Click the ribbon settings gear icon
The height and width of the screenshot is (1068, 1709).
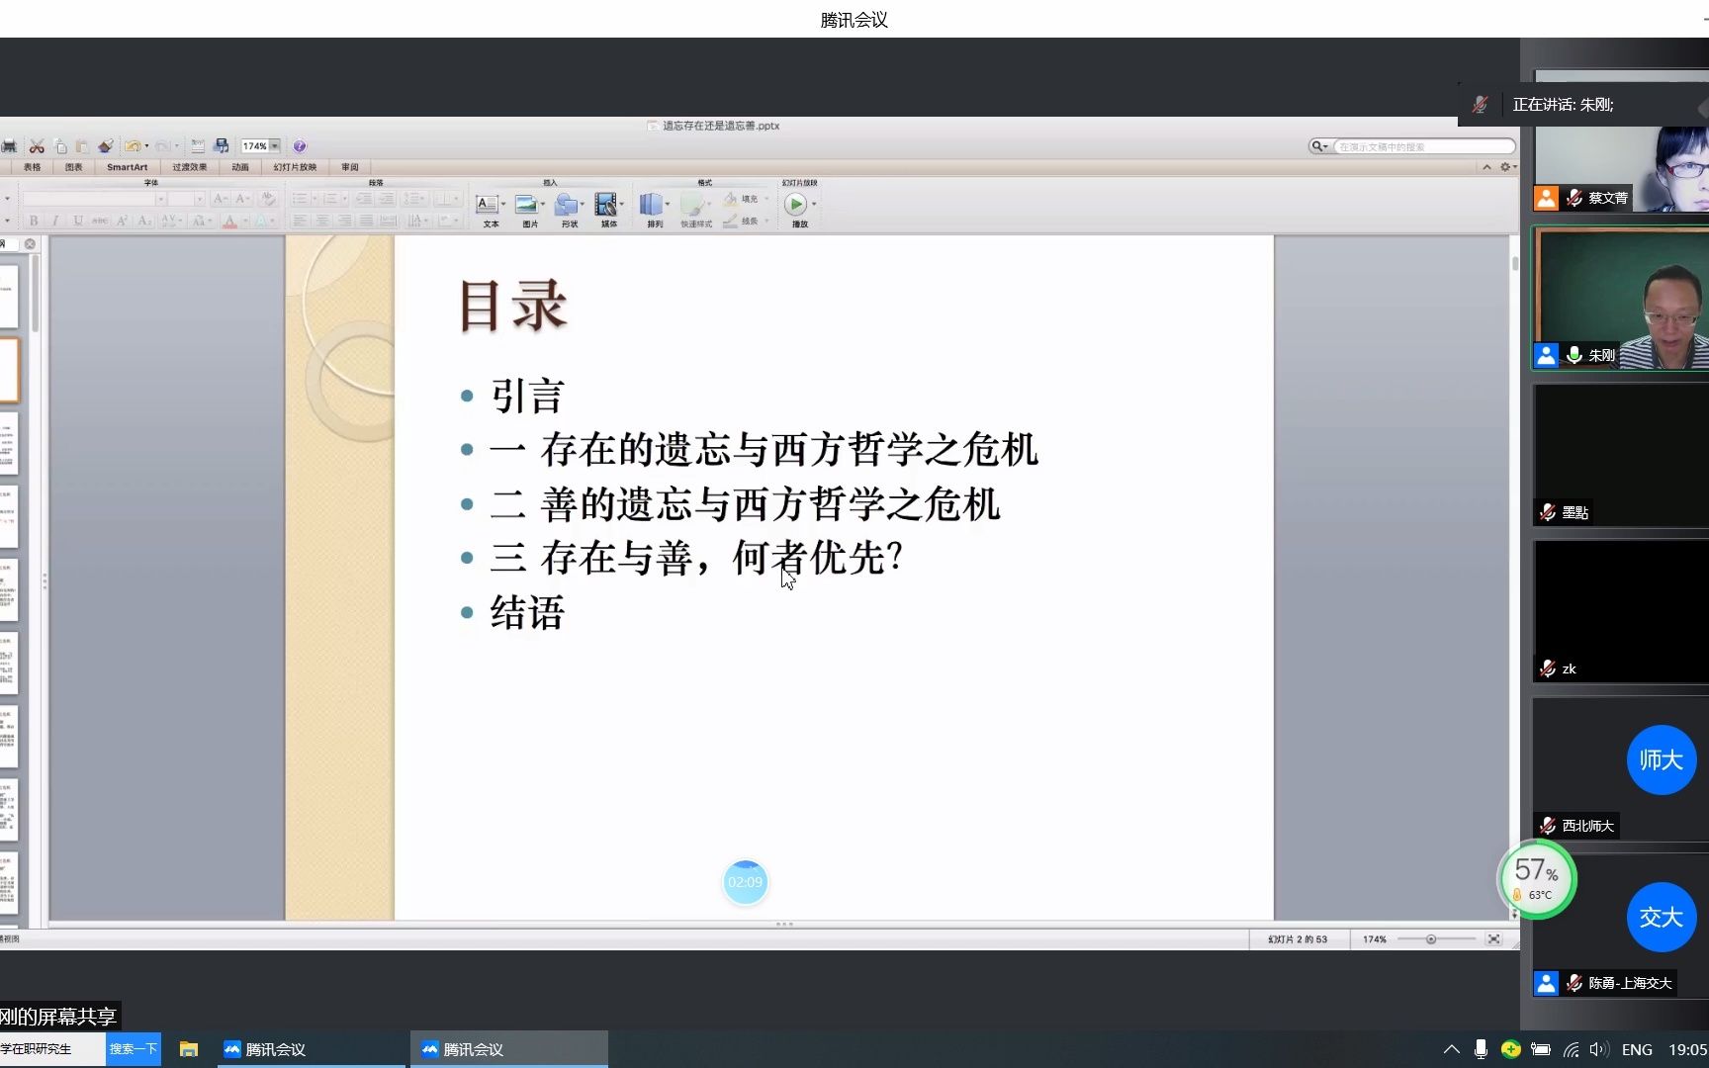1504,167
